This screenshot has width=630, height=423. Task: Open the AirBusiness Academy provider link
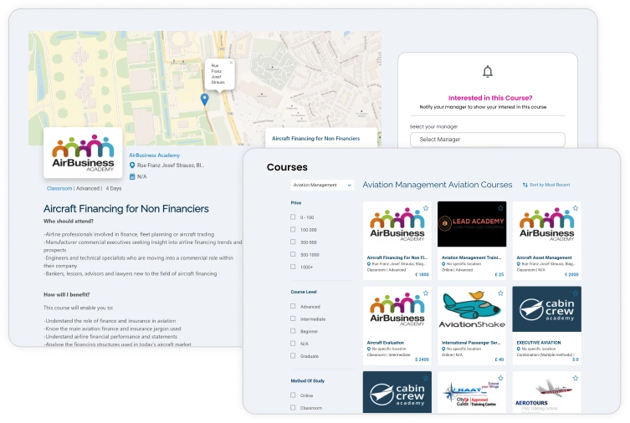[154, 155]
